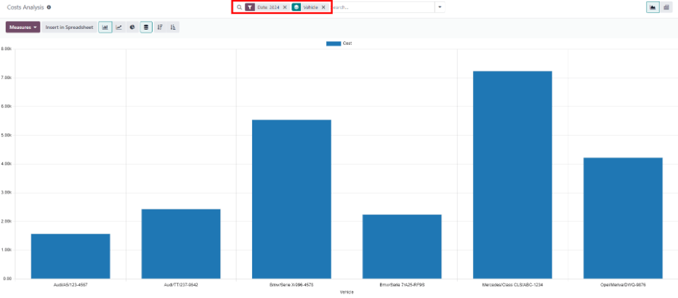The width and height of the screenshot is (678, 298).
Task: Click the magnifier search icon
Action: click(x=239, y=7)
